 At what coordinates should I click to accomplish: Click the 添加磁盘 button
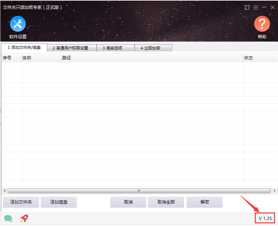click(x=59, y=202)
